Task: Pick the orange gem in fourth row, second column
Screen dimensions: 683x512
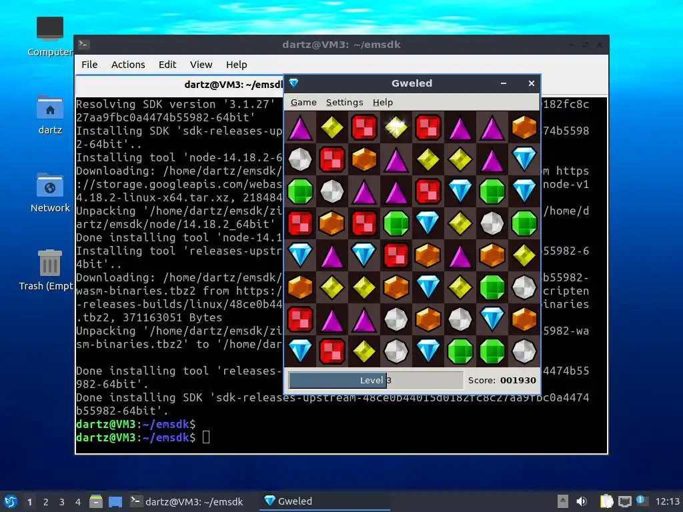Action: tap(332, 223)
